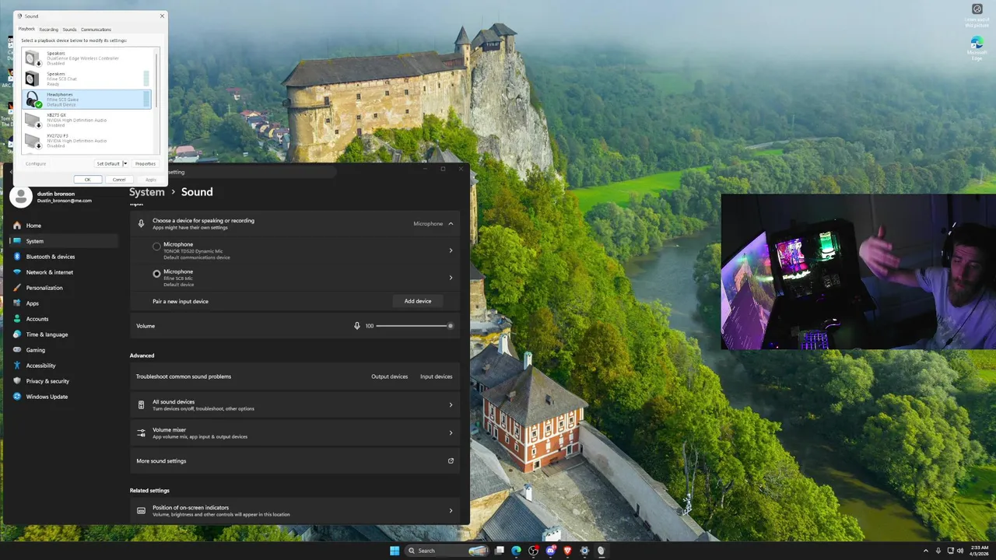This screenshot has width=996, height=560.
Task: Select Headphones fifine SC8 Game device
Action: (86, 99)
